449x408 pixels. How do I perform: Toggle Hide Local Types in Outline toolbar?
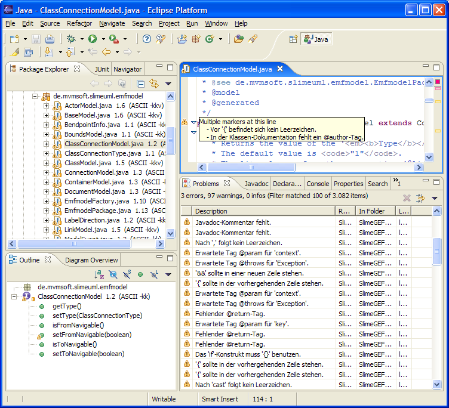[154, 274]
